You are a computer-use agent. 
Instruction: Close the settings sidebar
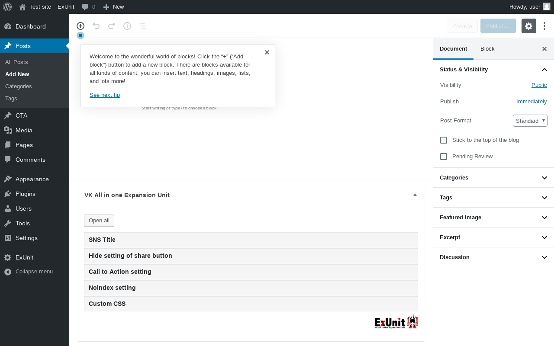tap(544, 49)
